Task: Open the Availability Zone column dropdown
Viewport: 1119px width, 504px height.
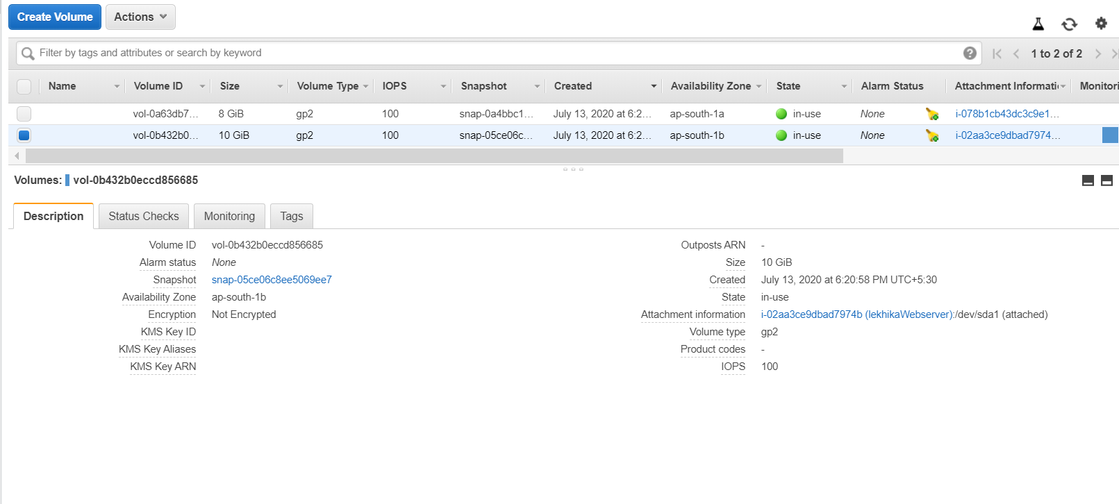Action: coord(759,87)
